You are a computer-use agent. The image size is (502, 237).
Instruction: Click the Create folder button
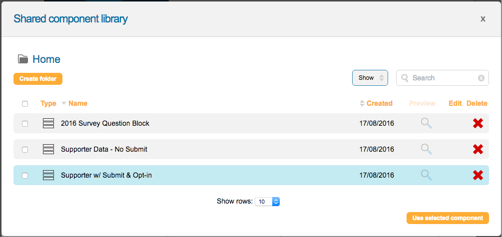coord(38,79)
